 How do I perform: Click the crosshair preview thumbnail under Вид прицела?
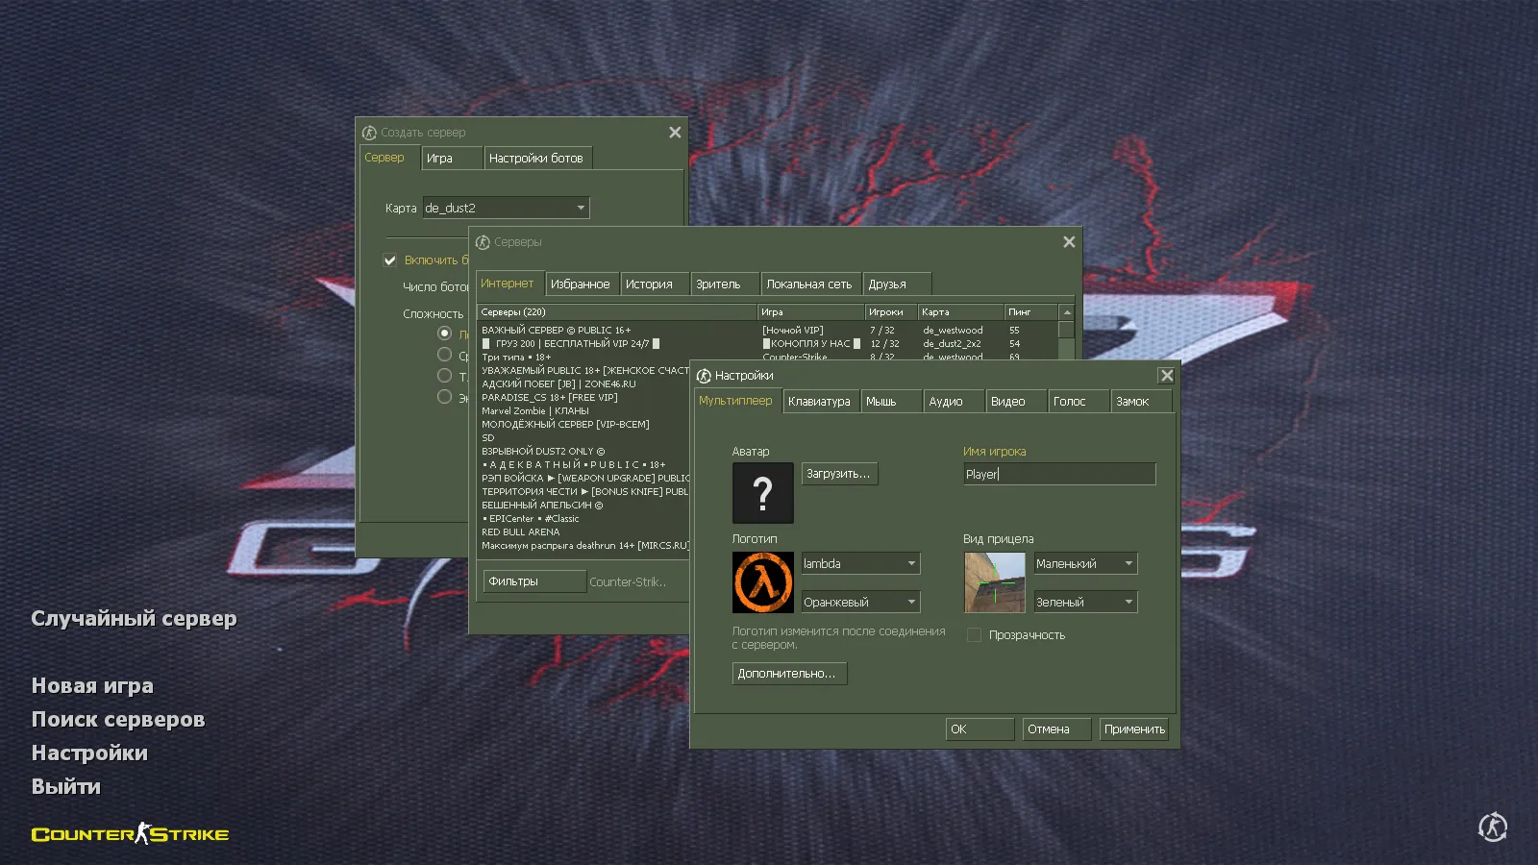[x=994, y=581]
